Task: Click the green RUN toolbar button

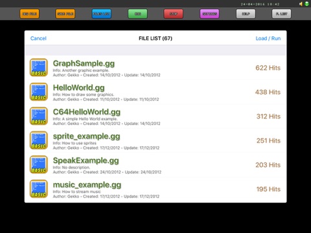Action: click(x=138, y=14)
